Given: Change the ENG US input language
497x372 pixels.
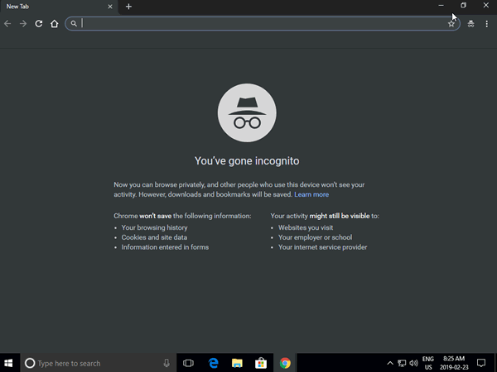Looking at the screenshot, I should coord(428,363).
